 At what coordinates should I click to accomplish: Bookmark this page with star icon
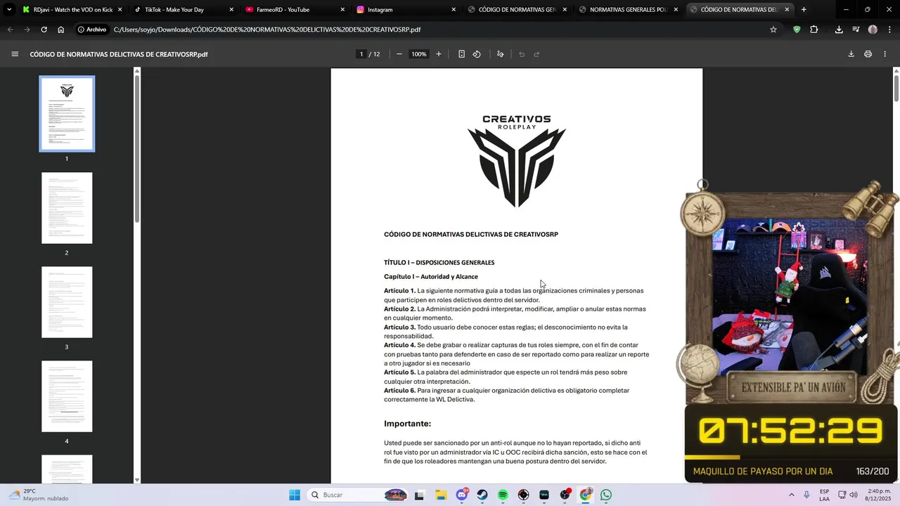773,30
